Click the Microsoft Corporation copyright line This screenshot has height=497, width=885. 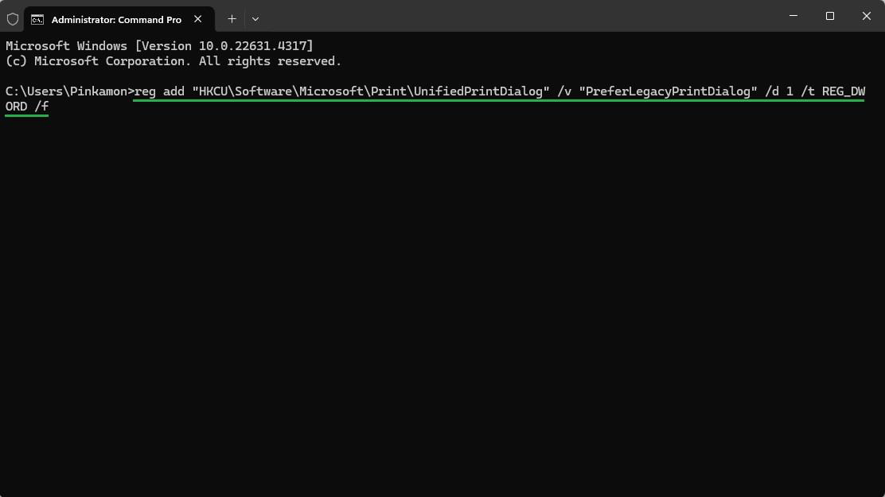point(173,61)
